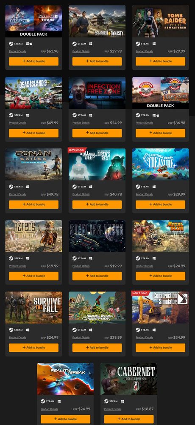This screenshot has height=425, width=195.
Task: Click the Steam icon under Conan Exiles
Action: pyautogui.click(x=11, y=187)
